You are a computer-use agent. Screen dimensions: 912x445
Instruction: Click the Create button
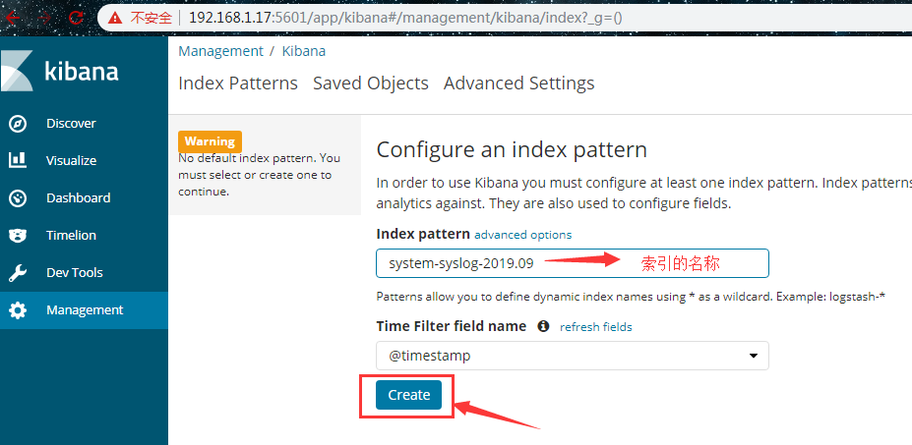coord(408,395)
